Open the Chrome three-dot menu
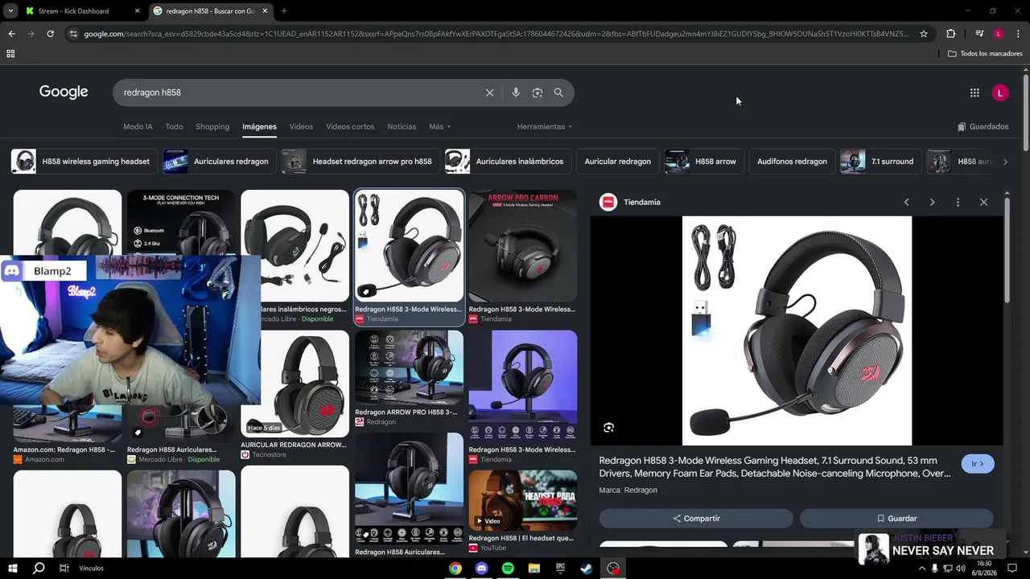Image resolution: width=1030 pixels, height=579 pixels. pos(1018,34)
